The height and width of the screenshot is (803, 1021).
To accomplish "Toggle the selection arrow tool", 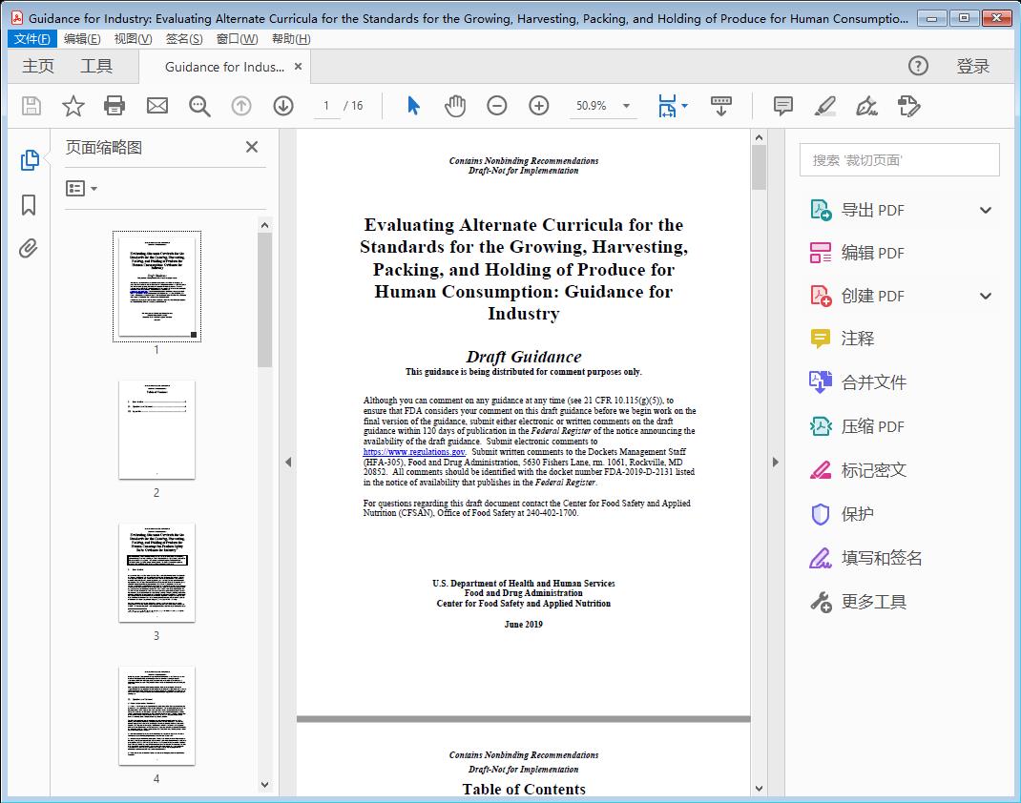I will click(413, 106).
